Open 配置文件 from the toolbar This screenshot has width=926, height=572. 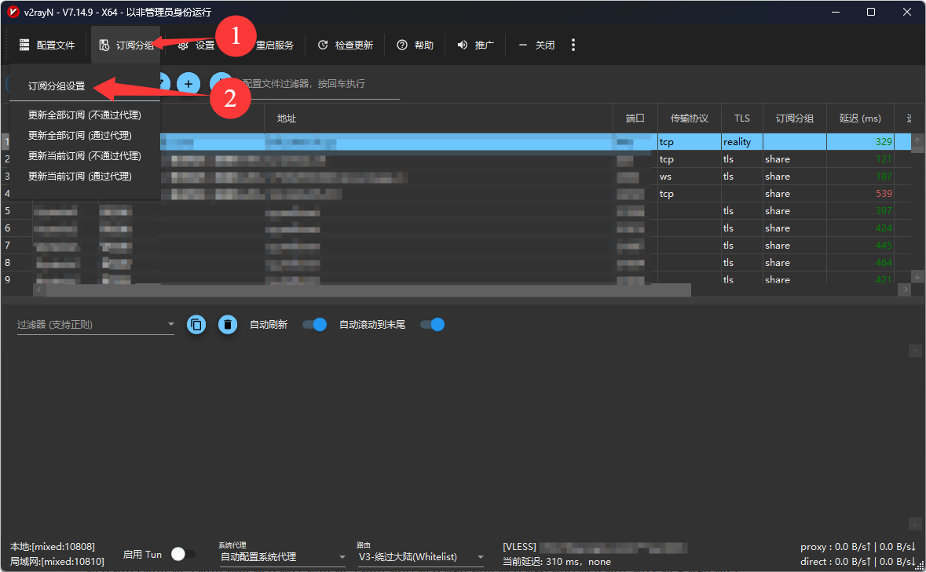click(x=47, y=46)
